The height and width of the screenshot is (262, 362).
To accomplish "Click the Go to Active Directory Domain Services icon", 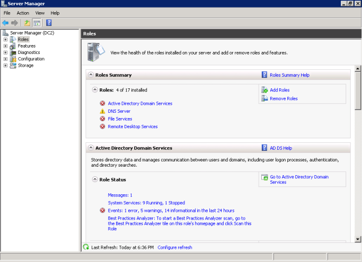I will coord(264,177).
